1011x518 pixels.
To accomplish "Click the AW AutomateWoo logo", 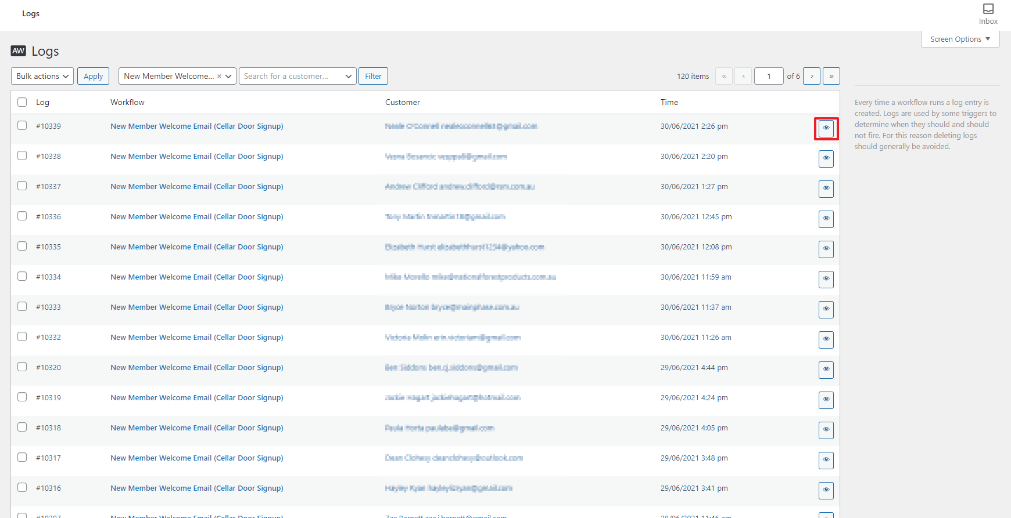I will click(19, 51).
